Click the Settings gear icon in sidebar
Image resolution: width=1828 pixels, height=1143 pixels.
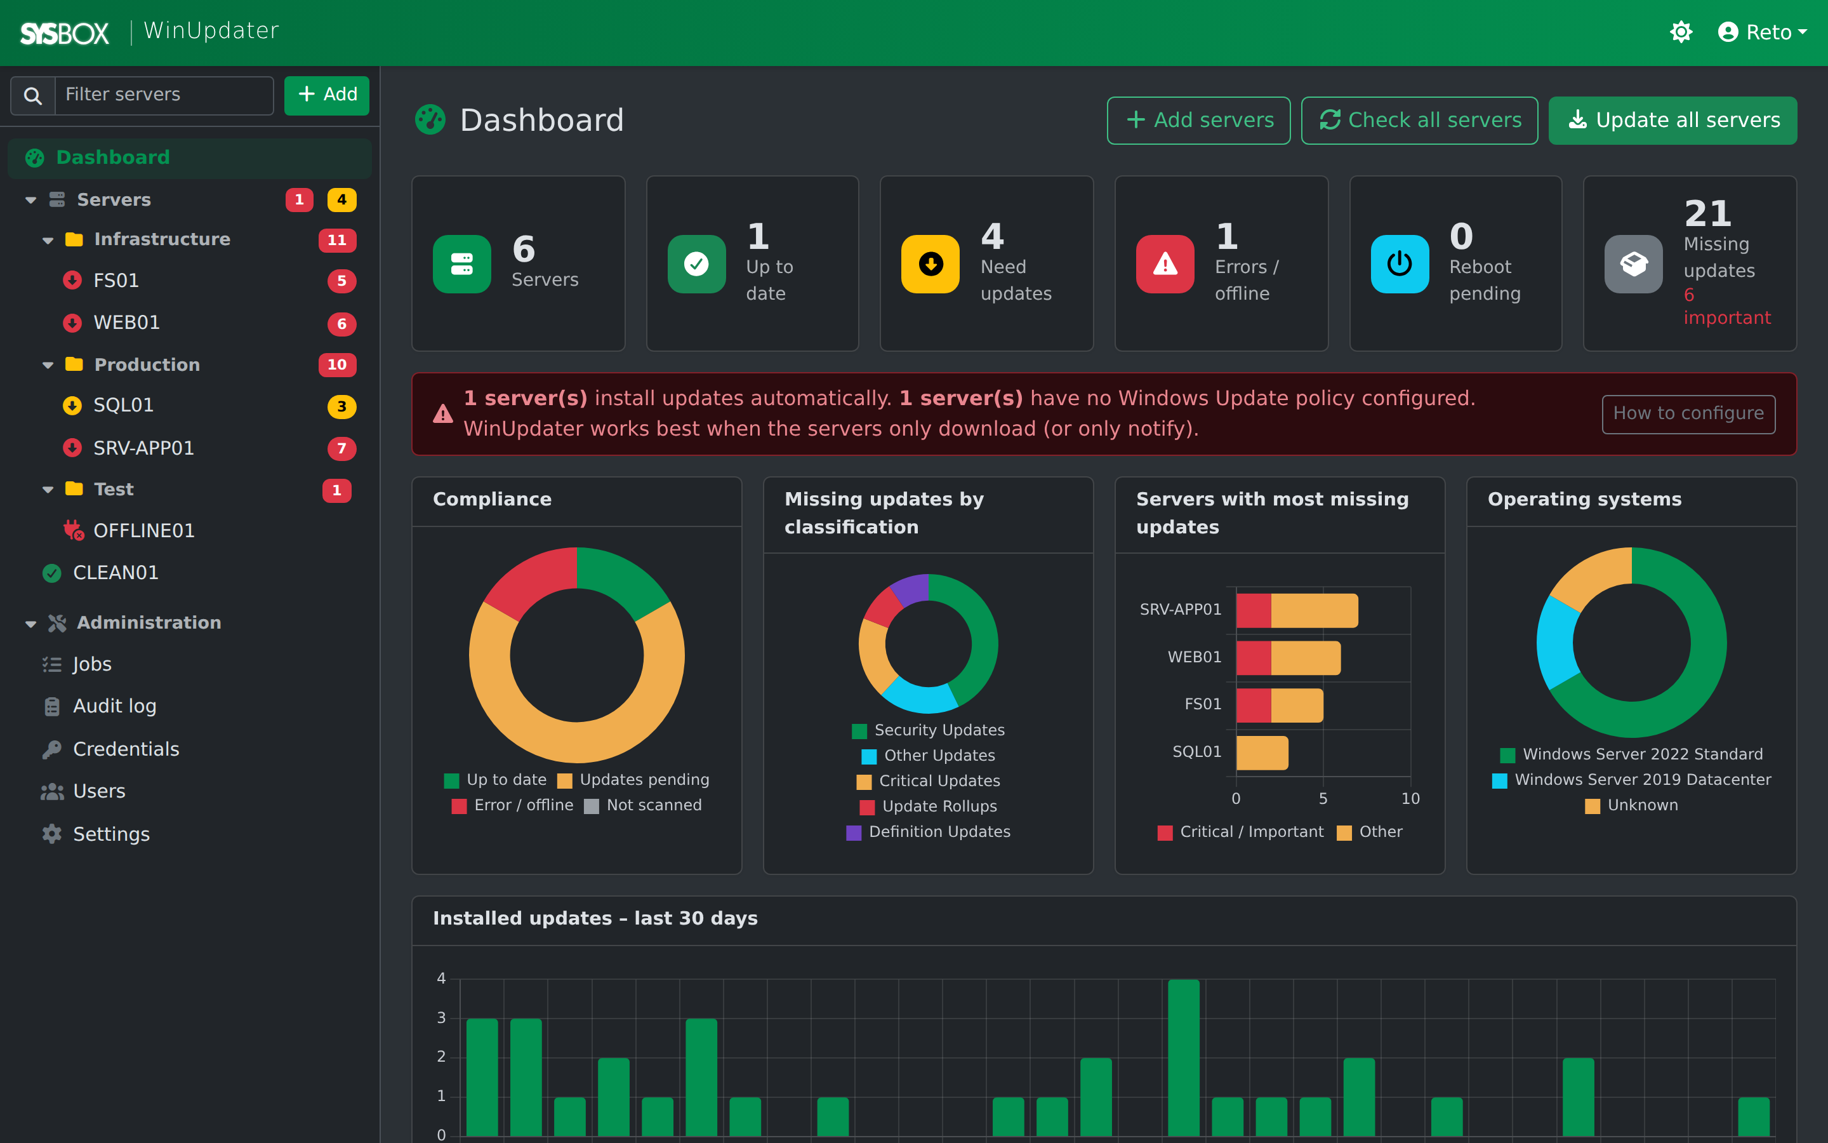click(52, 834)
